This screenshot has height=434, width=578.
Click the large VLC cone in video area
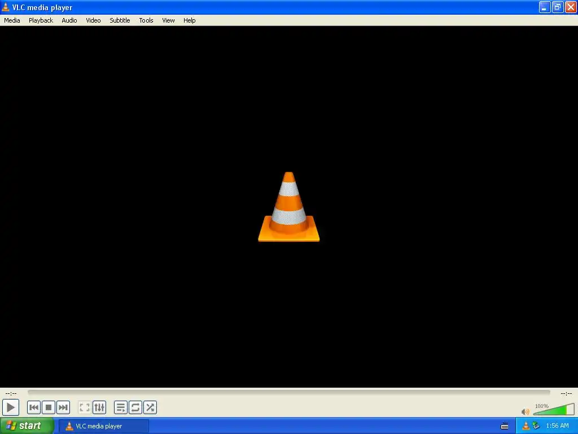[288, 207]
